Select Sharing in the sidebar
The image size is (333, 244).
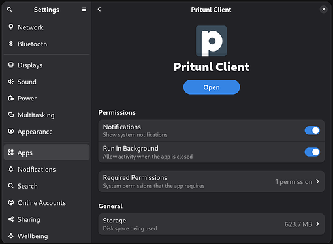(x=46, y=219)
